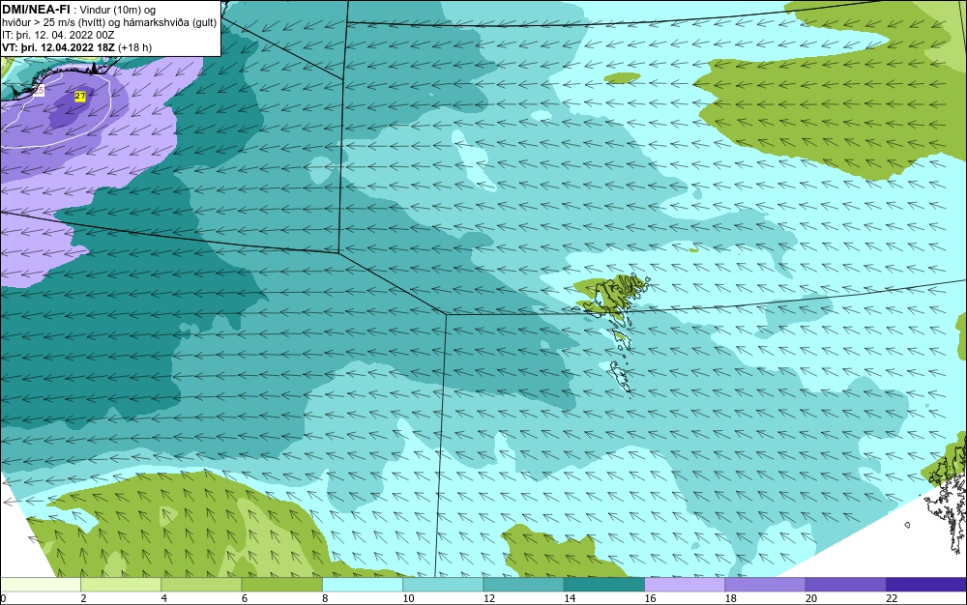Screen dimensions: 967x605
Task: Click the 2–4 m/s legend color swatch
Action: [121, 585]
